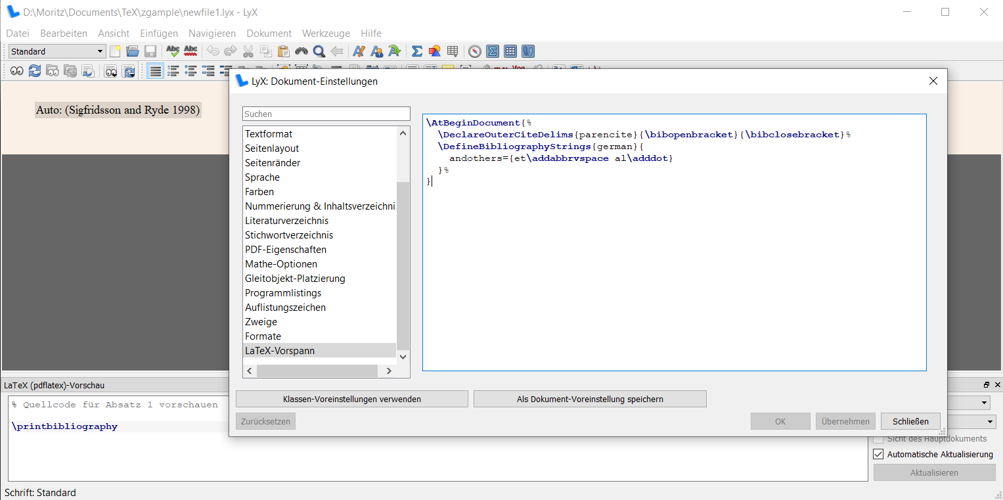The image size is (1003, 500).
Task: Save the document with the floppy disk icon
Action: click(x=150, y=51)
